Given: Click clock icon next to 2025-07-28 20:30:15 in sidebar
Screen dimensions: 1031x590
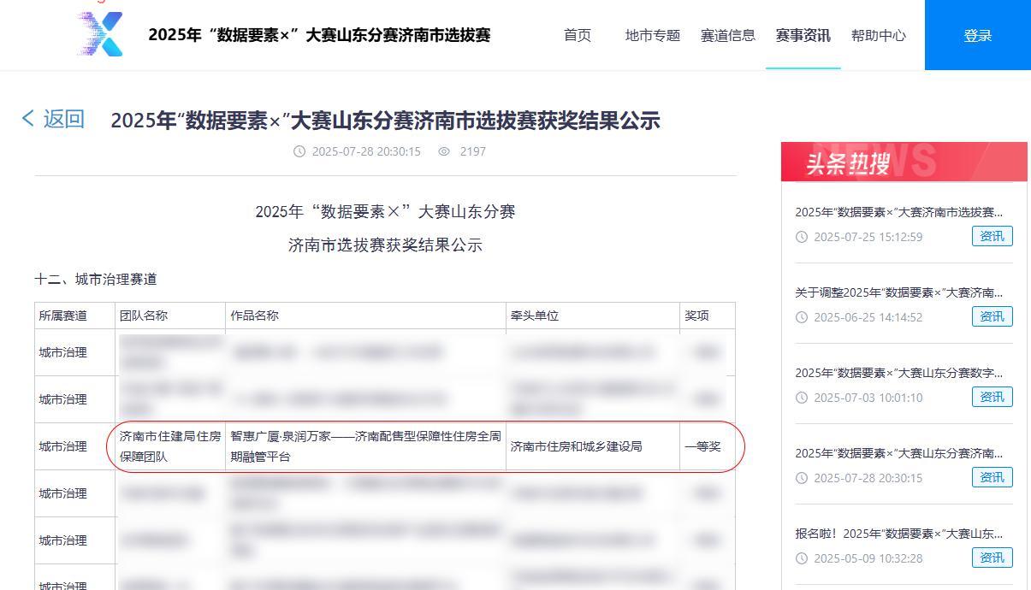Looking at the screenshot, I should [802, 478].
